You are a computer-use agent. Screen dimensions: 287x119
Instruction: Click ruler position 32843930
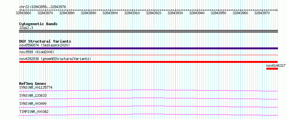175,13
